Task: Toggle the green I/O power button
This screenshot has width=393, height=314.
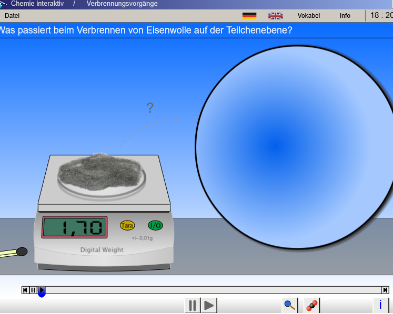Action: [155, 225]
